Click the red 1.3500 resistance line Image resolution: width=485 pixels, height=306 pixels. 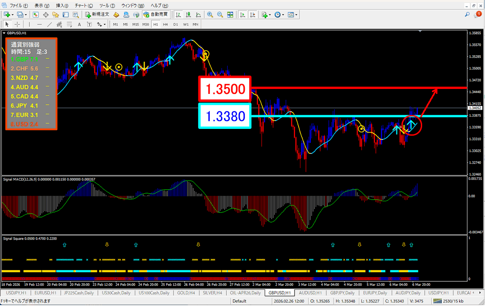click(359, 88)
